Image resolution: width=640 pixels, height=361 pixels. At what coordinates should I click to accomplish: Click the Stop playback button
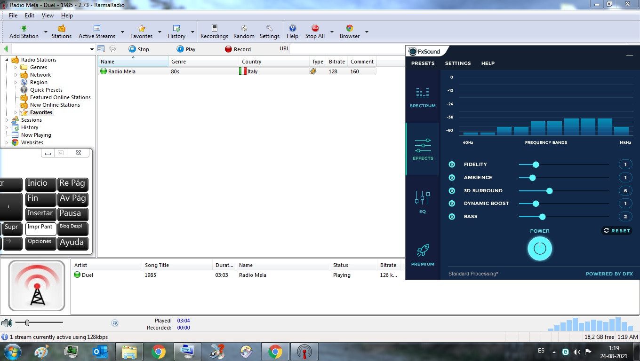tap(139, 49)
